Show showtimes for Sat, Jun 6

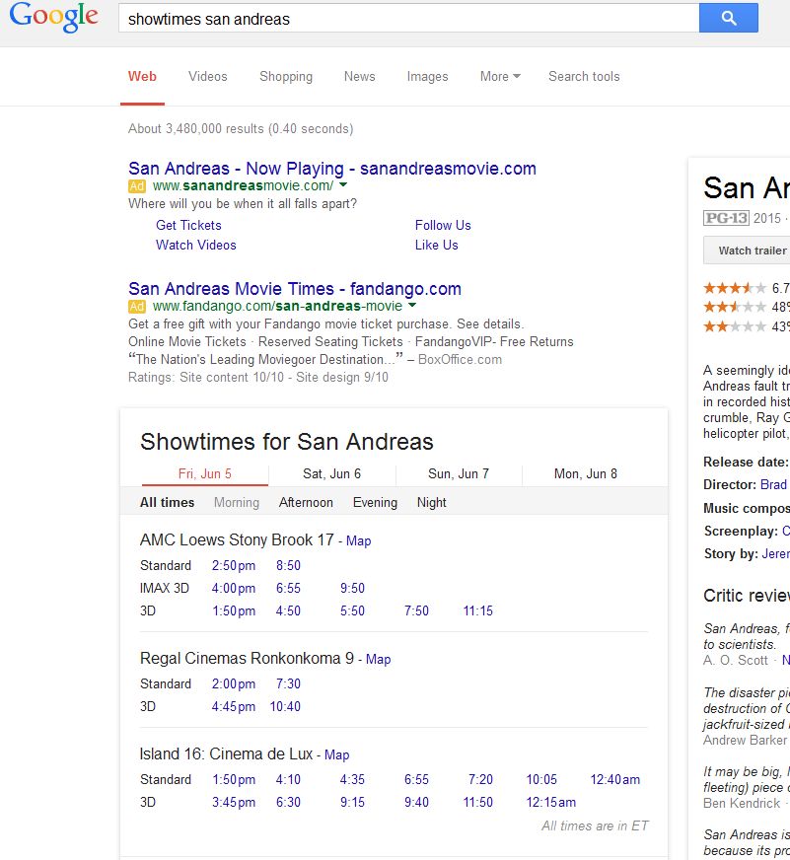pyautogui.click(x=332, y=473)
